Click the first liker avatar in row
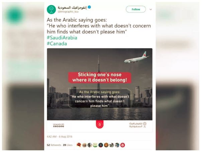This screenshot has width=202, height=152. pos(79,145)
